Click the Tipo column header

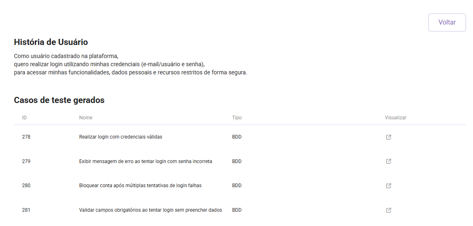click(x=237, y=118)
